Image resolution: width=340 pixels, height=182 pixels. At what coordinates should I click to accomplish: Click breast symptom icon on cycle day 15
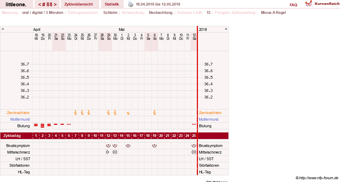click(x=128, y=145)
